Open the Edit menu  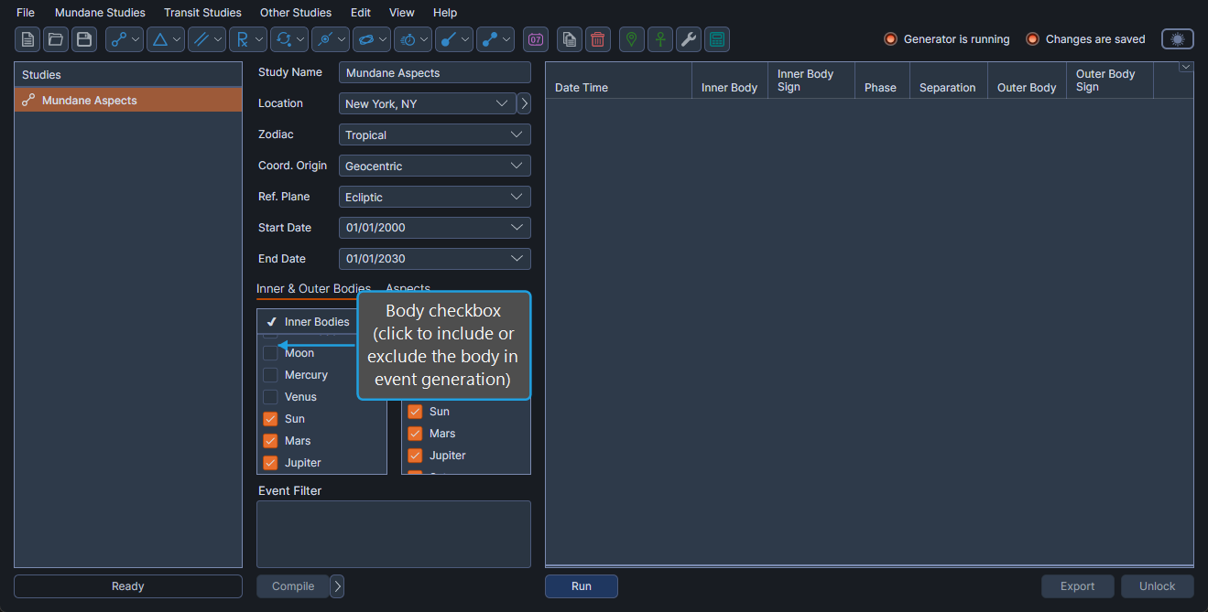(361, 13)
